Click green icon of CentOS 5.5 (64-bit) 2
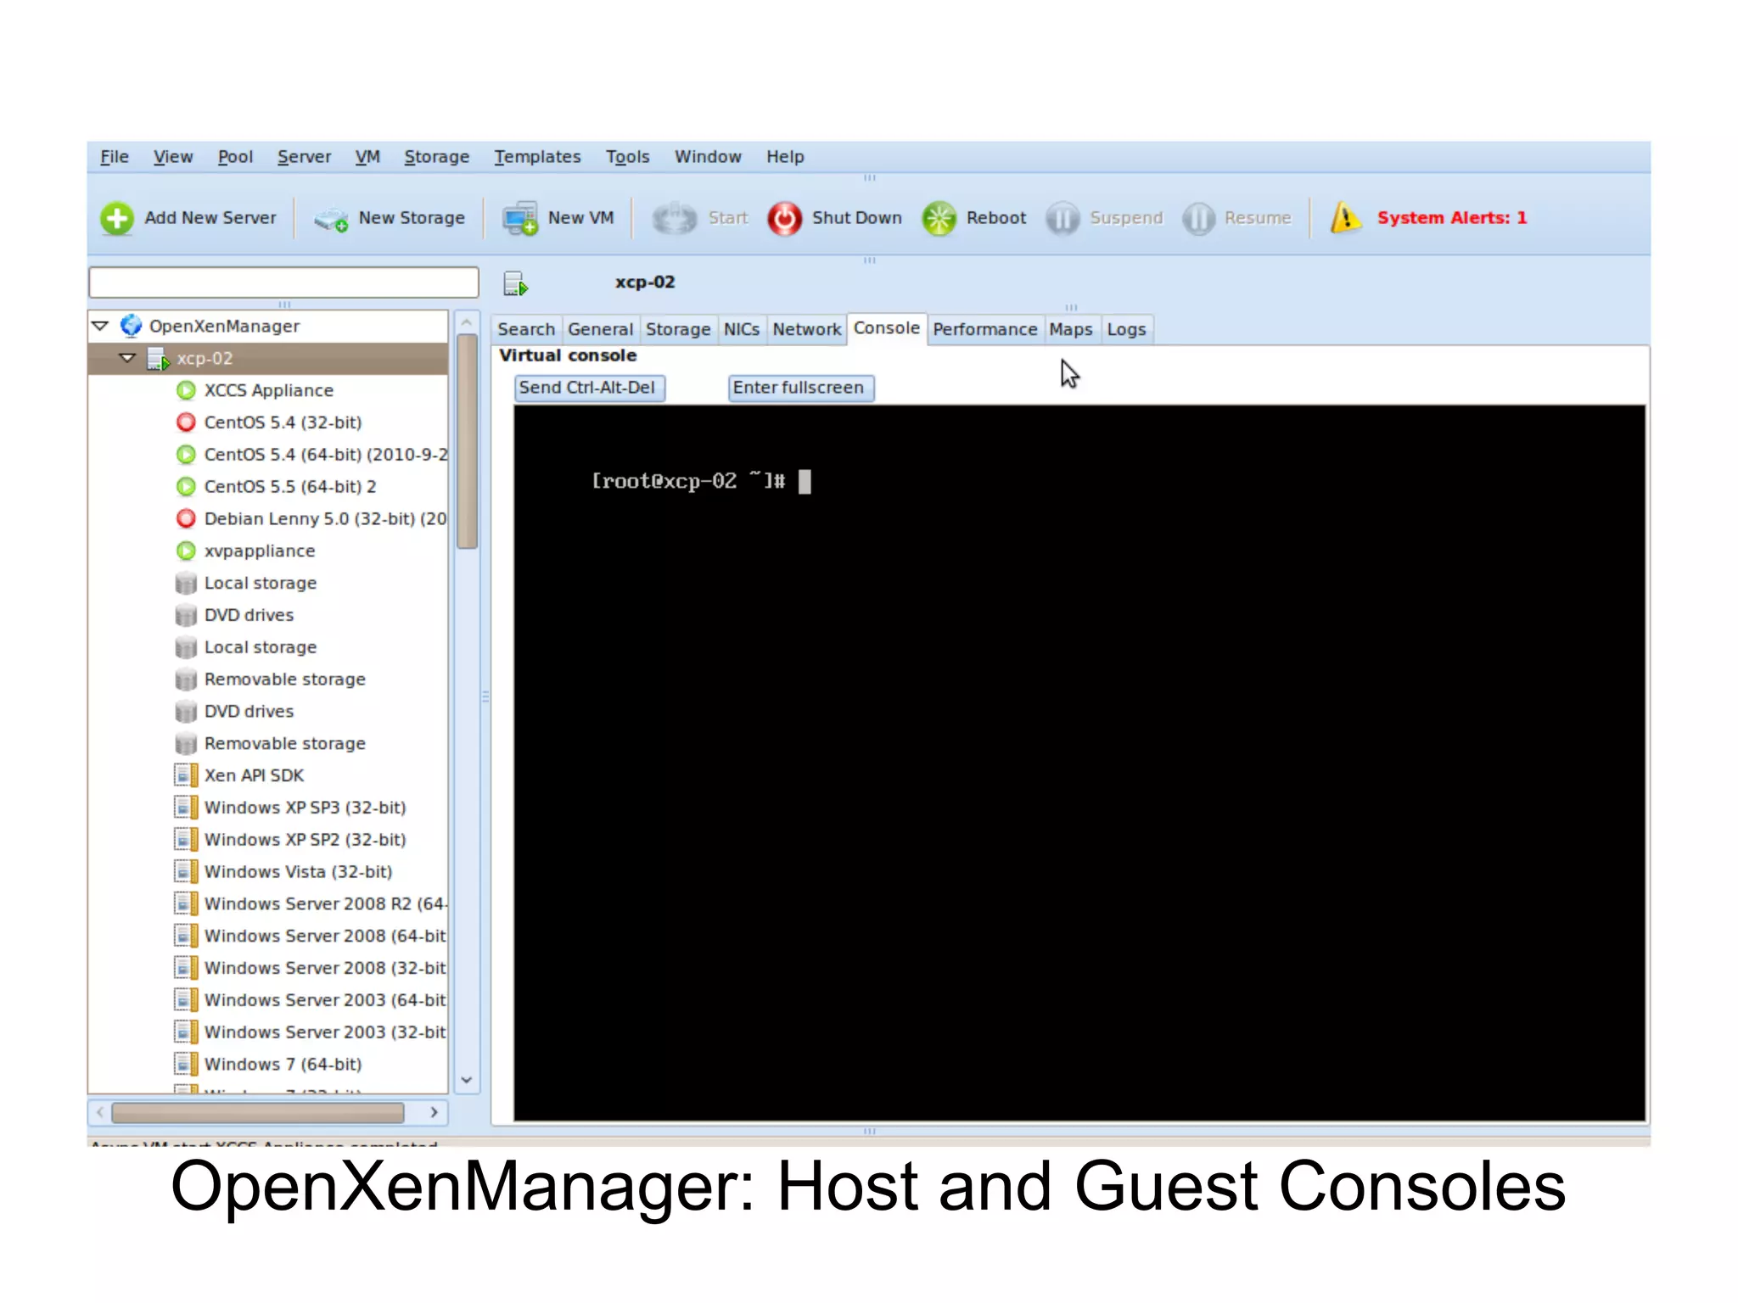Screen dimensions: 1738x1303 coord(186,487)
